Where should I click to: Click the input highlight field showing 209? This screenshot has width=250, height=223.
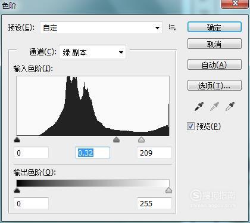pos(154,153)
